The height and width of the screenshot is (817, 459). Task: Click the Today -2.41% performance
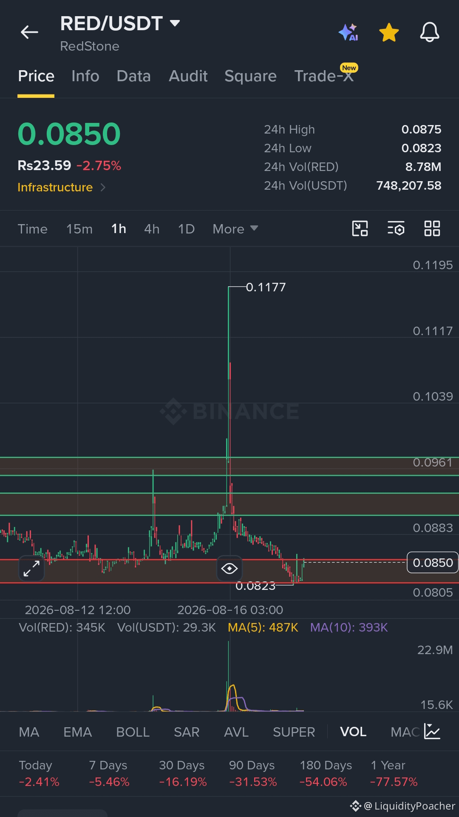click(39, 773)
